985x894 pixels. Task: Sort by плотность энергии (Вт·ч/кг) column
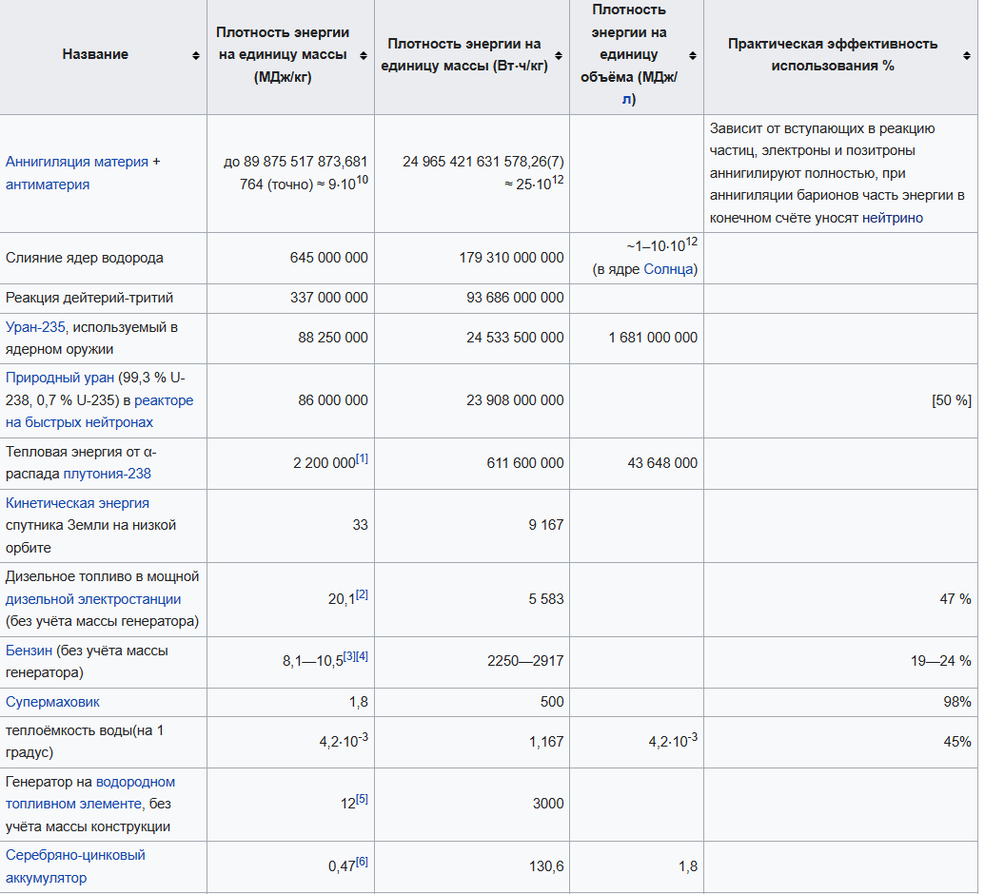557,54
